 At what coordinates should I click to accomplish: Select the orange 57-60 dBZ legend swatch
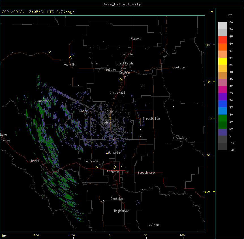pos(222,47)
